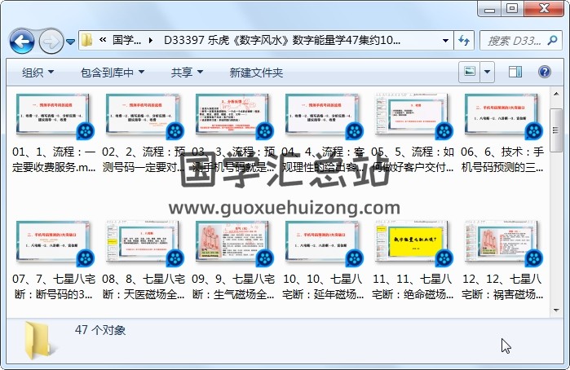The height and width of the screenshot is (370, 570).
Task: Click the vertical scrollbar down arrow
Action: pyautogui.click(x=557, y=303)
